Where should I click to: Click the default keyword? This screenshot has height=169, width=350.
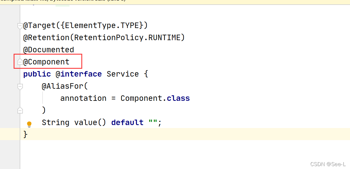point(127,122)
